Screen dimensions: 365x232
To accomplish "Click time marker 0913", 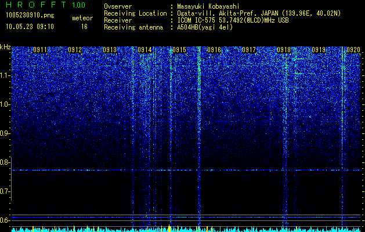I will pyautogui.click(x=110, y=50).
